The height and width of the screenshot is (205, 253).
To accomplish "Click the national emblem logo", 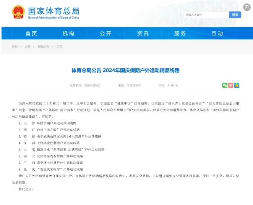I will point(18,12).
